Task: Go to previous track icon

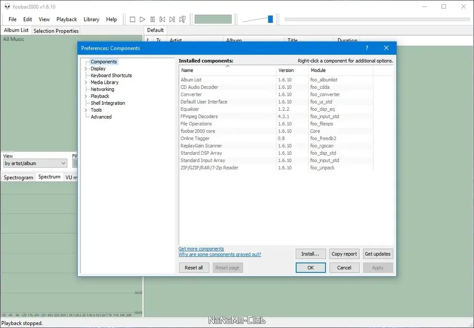Action: [162, 19]
